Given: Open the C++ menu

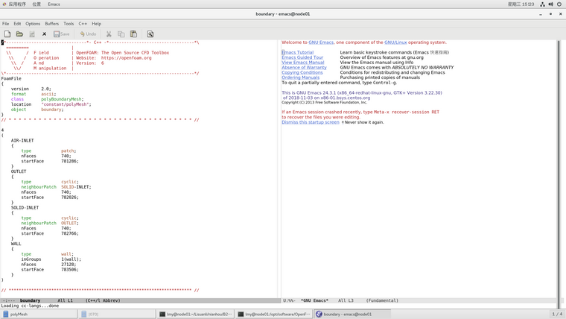Looking at the screenshot, I should [83, 24].
